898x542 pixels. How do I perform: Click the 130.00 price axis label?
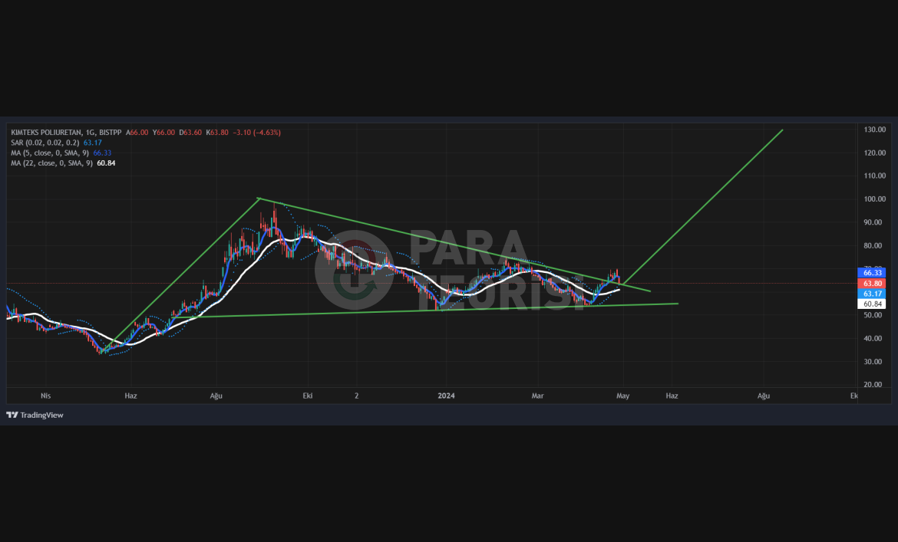874,130
